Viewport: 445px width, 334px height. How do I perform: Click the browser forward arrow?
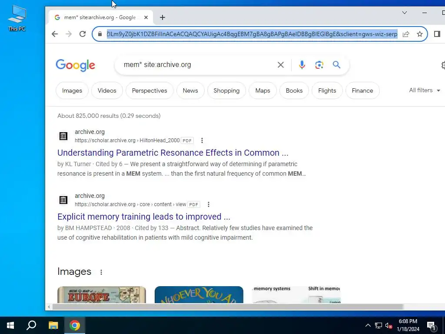69,34
